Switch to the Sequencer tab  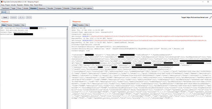[x=42, y=8]
